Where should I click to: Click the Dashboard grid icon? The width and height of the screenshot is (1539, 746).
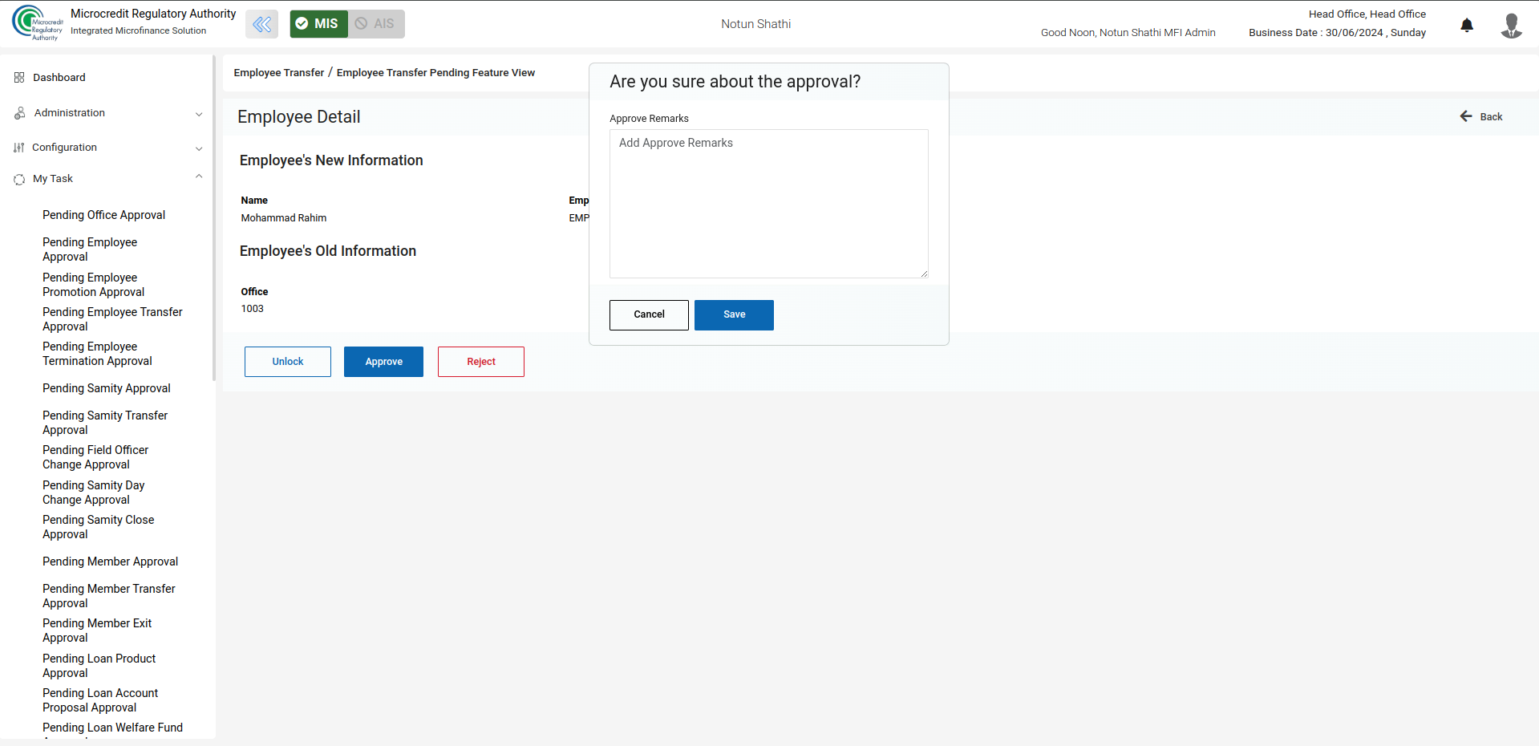click(19, 78)
